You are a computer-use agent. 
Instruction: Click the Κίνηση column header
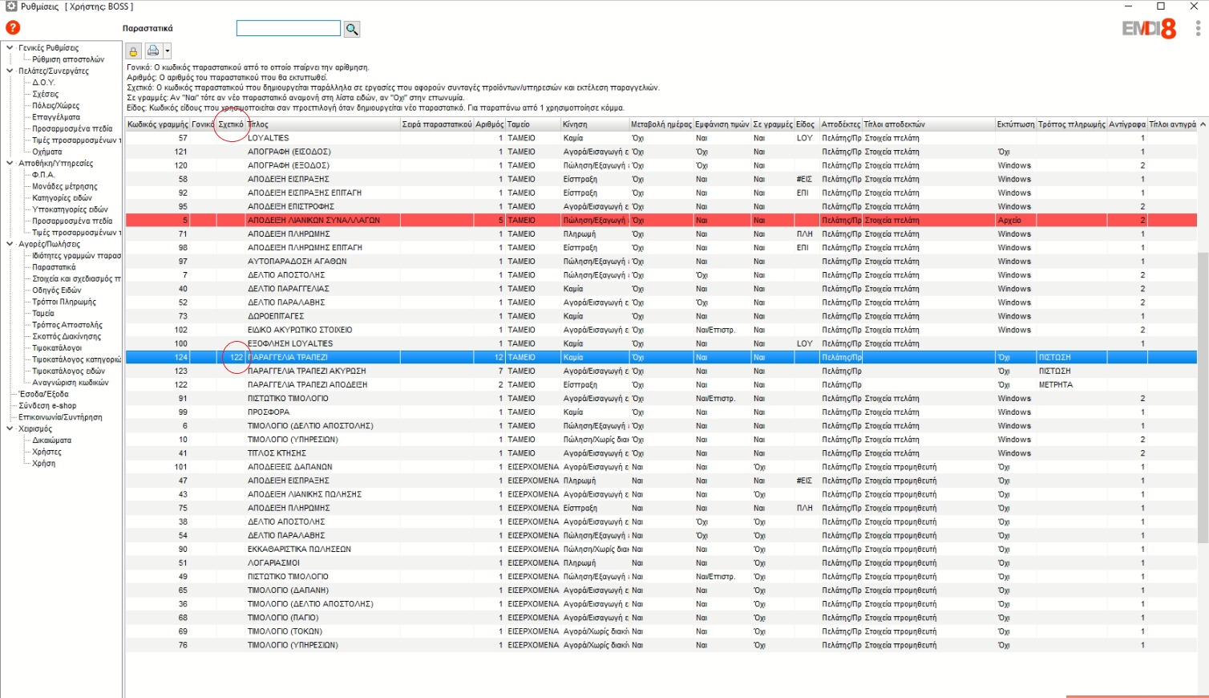click(x=595, y=124)
